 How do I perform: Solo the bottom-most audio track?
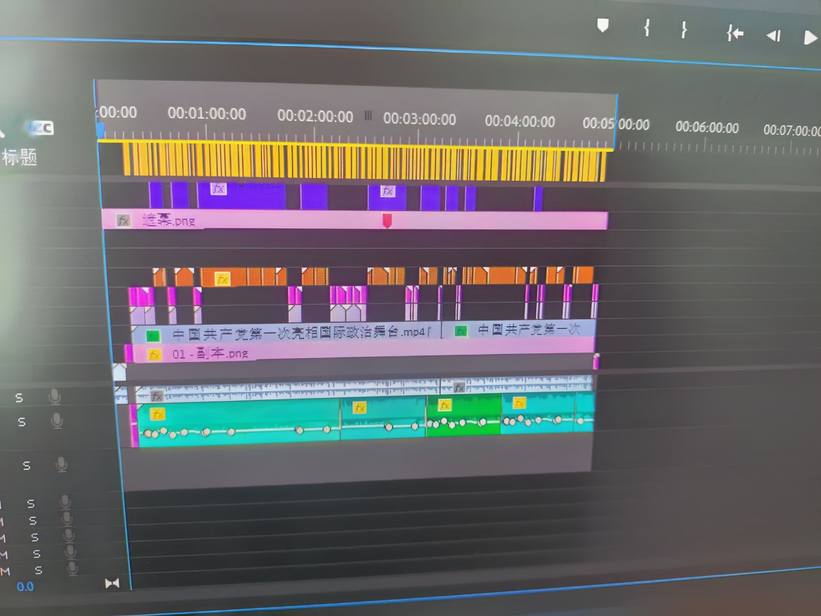pos(39,570)
